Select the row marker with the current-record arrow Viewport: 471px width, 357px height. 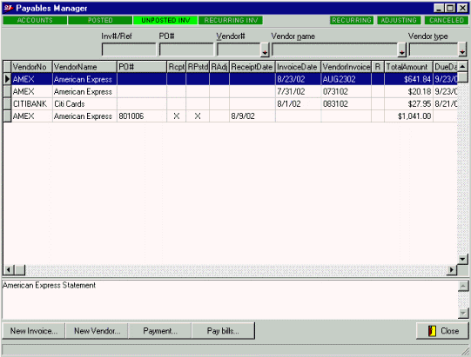pyautogui.click(x=7, y=79)
